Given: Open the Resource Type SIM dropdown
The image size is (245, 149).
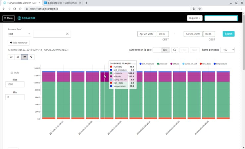Looking at the screenshot, I should tap(19, 34).
